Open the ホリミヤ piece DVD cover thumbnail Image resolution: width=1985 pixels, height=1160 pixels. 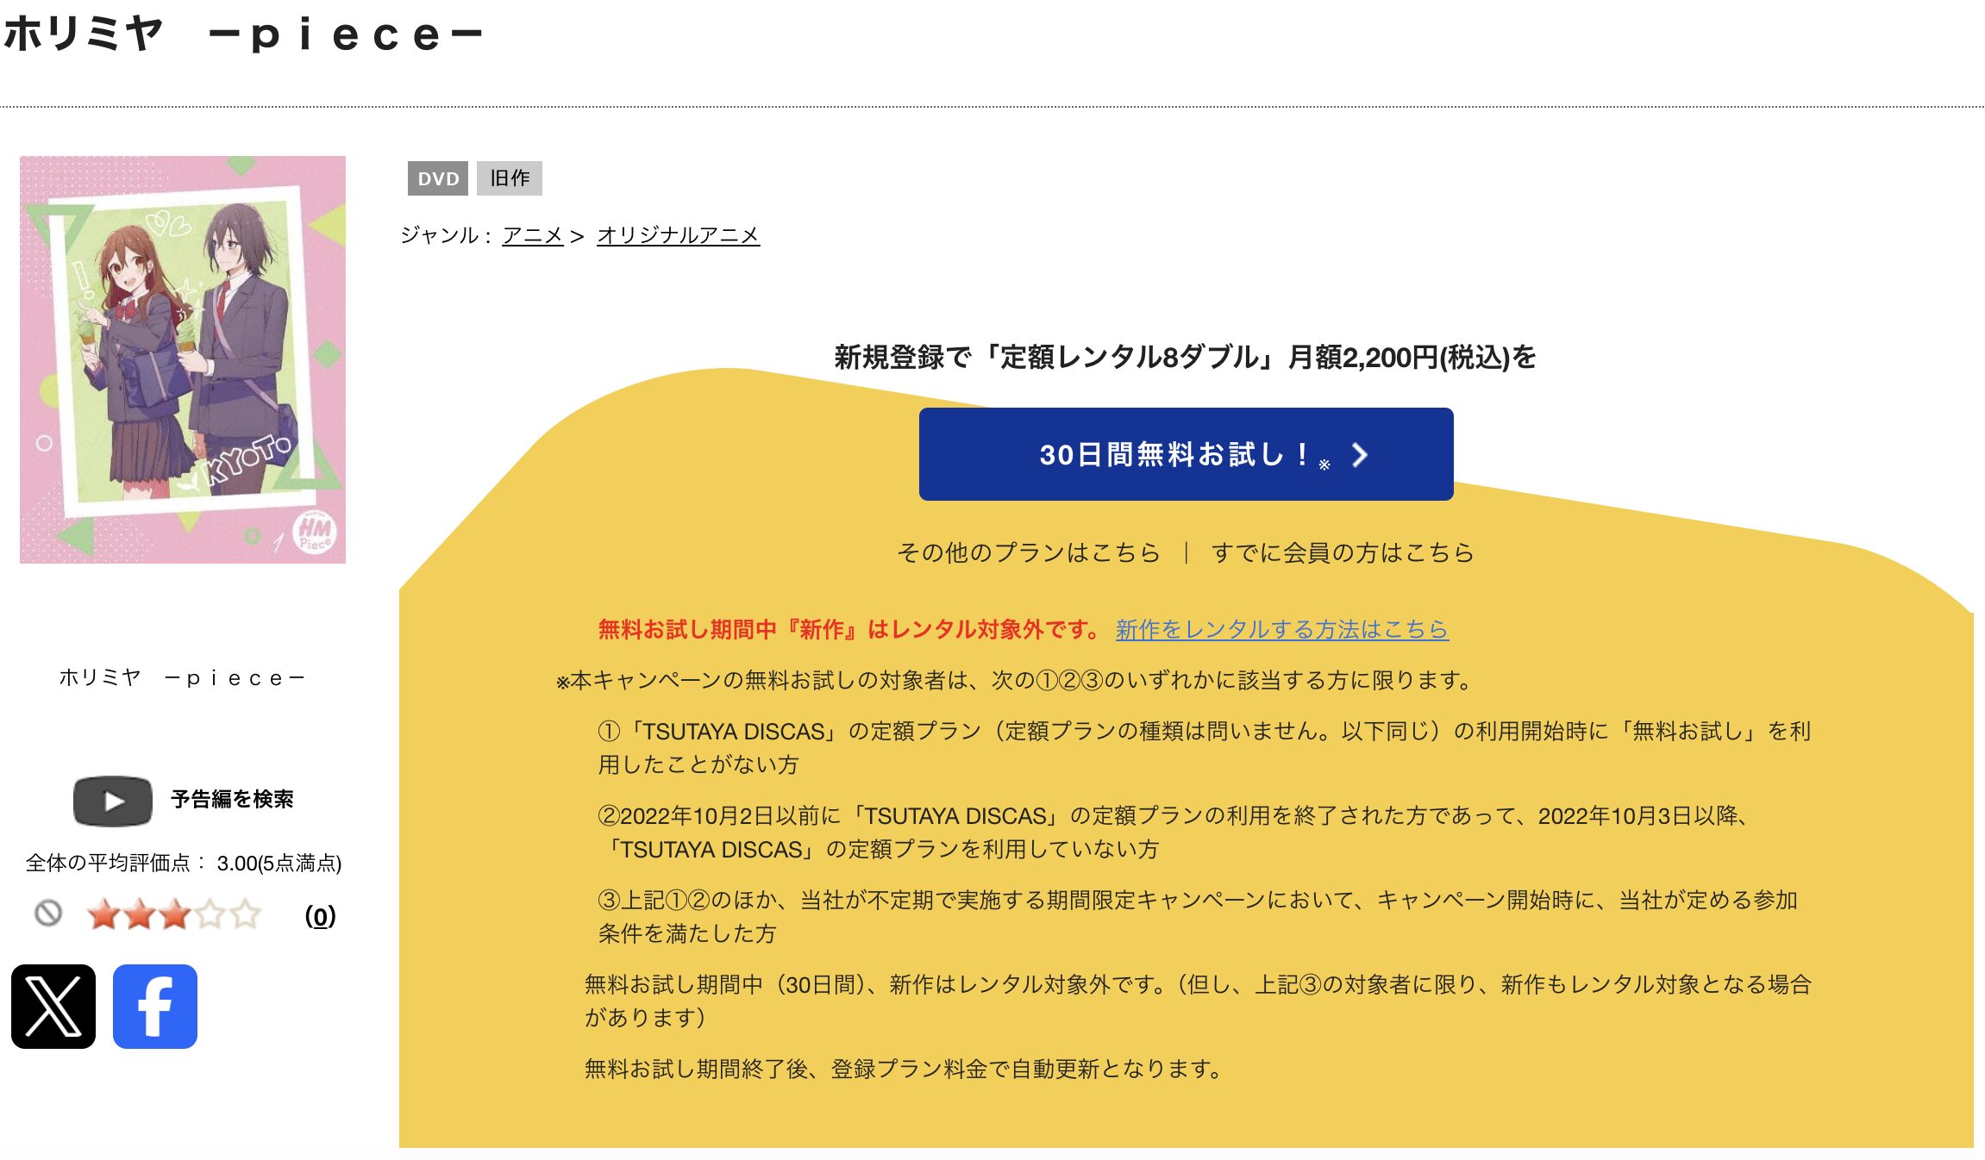click(183, 359)
